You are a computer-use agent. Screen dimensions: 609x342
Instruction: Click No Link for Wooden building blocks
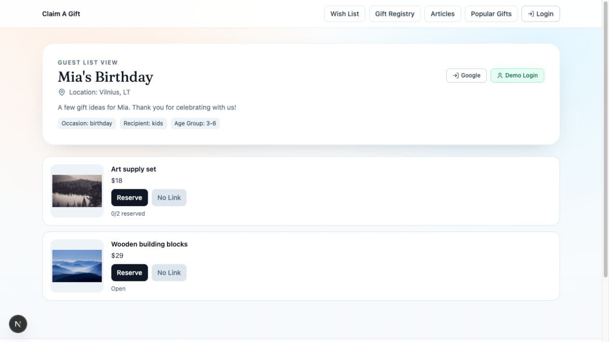point(169,272)
